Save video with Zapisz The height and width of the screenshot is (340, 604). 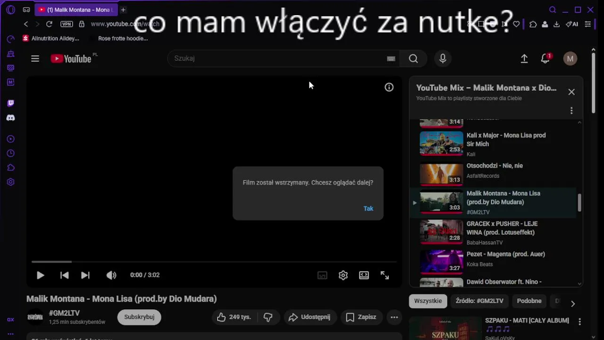pos(361,317)
